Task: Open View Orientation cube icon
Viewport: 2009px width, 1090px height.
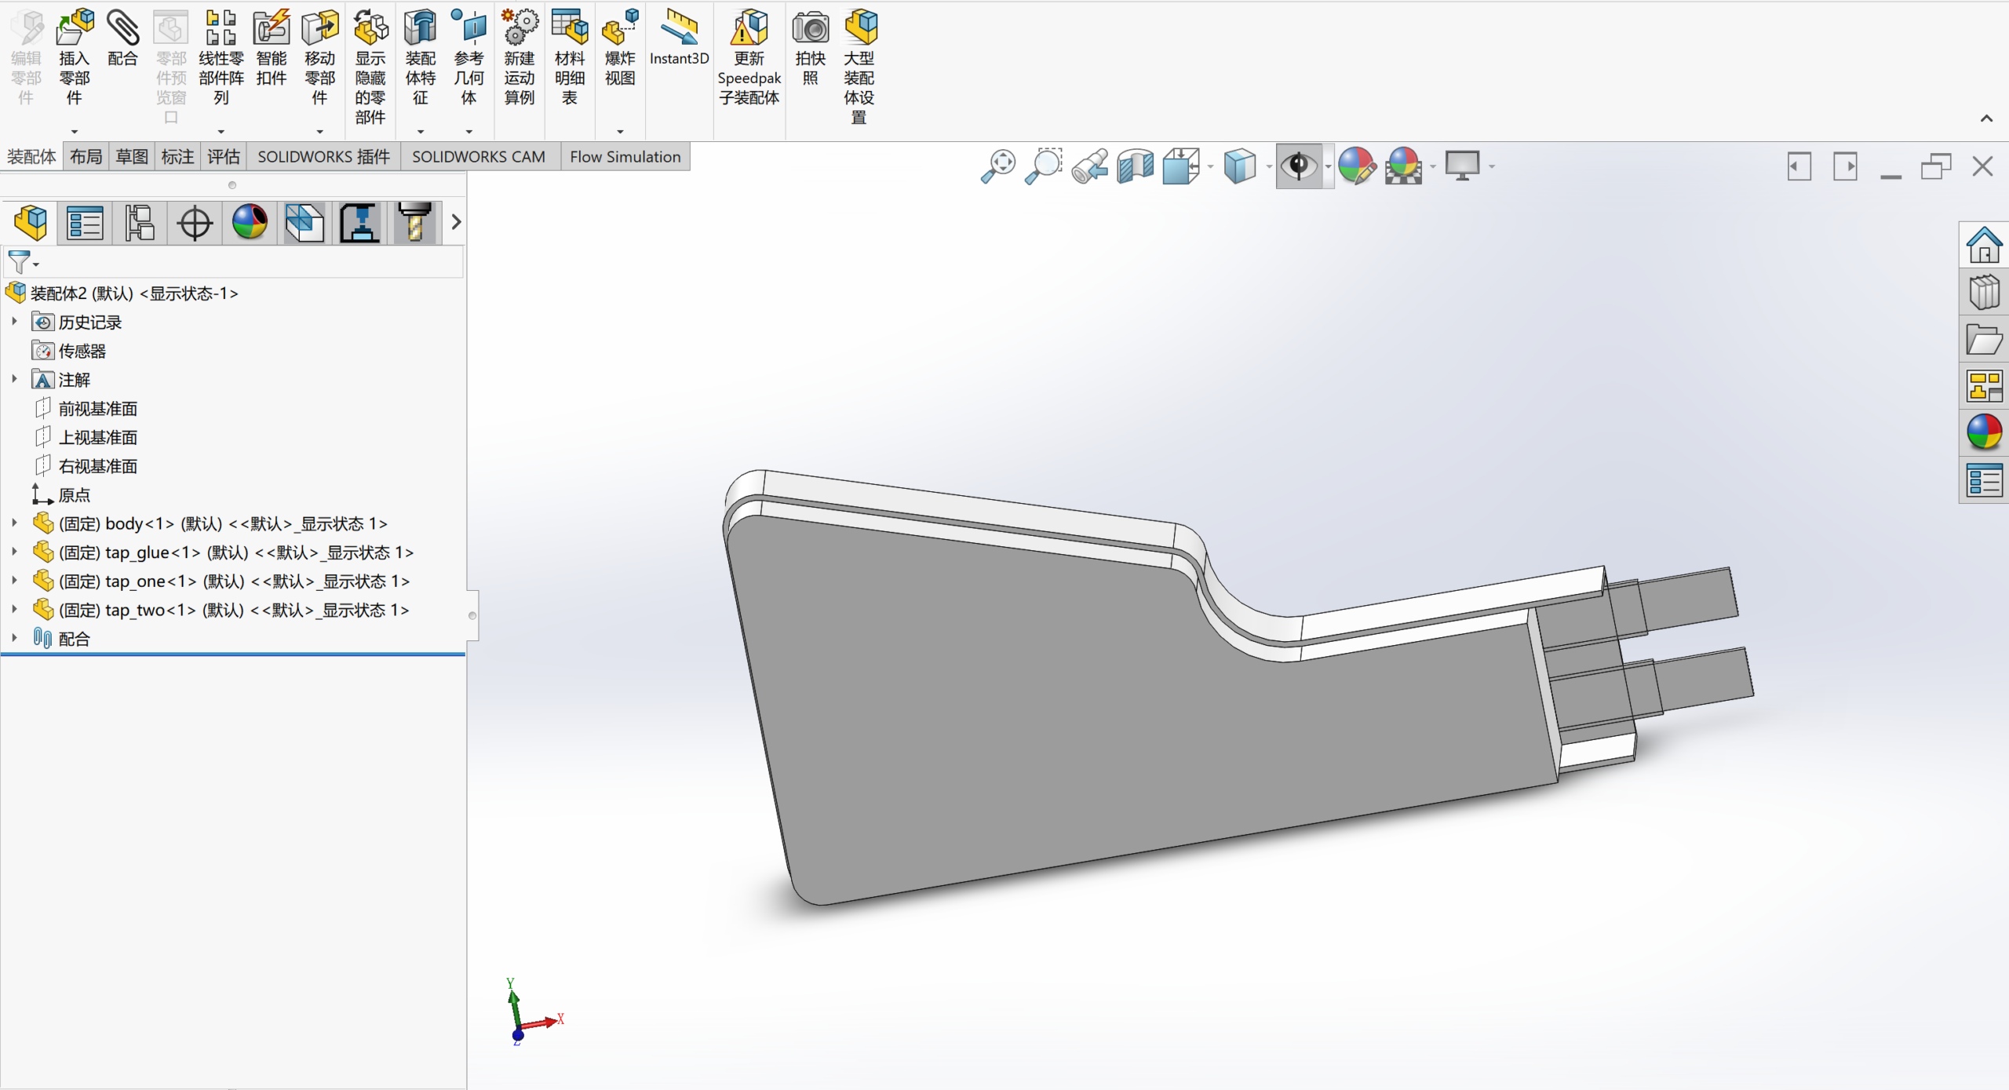Action: coord(1181,166)
